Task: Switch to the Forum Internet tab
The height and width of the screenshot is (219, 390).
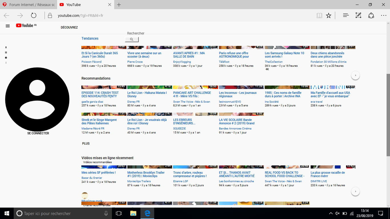Action: (x=29, y=5)
